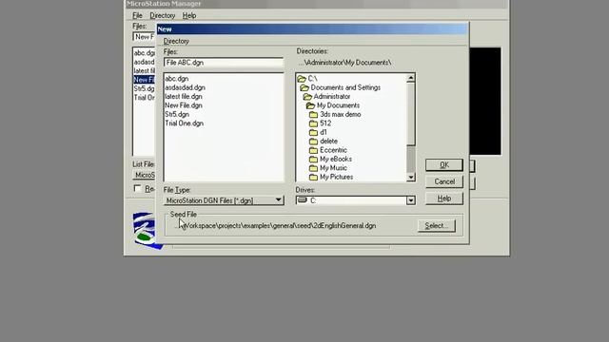Open the Help menu in MicroStation Manager
Viewport: 609px width, 342px height.
tap(189, 15)
